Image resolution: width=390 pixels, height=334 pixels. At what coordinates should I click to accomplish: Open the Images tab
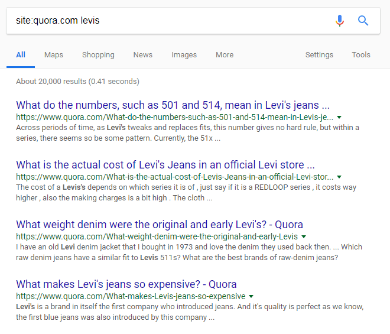click(184, 55)
